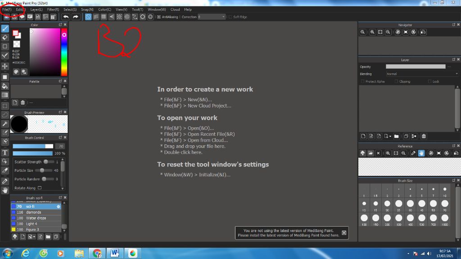The width and height of the screenshot is (461, 259).
Task: Select the Bucket fill tool
Action: (x=5, y=86)
